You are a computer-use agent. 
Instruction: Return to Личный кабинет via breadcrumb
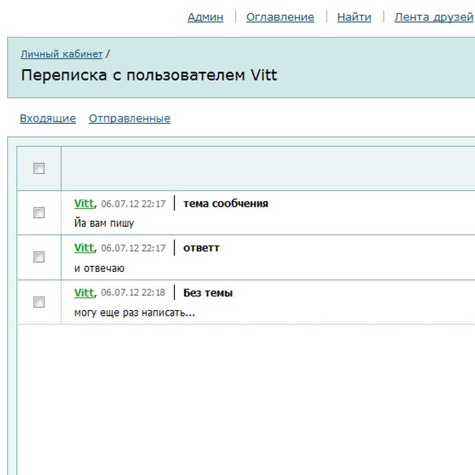click(62, 54)
